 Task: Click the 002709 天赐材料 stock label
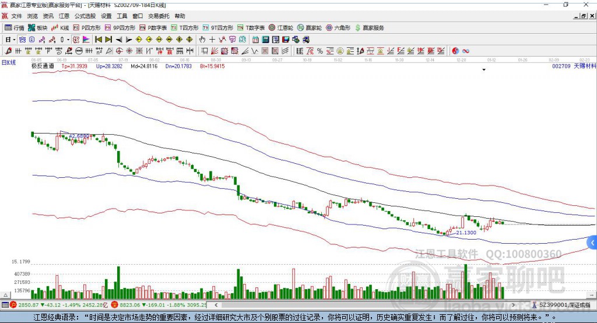(574, 66)
